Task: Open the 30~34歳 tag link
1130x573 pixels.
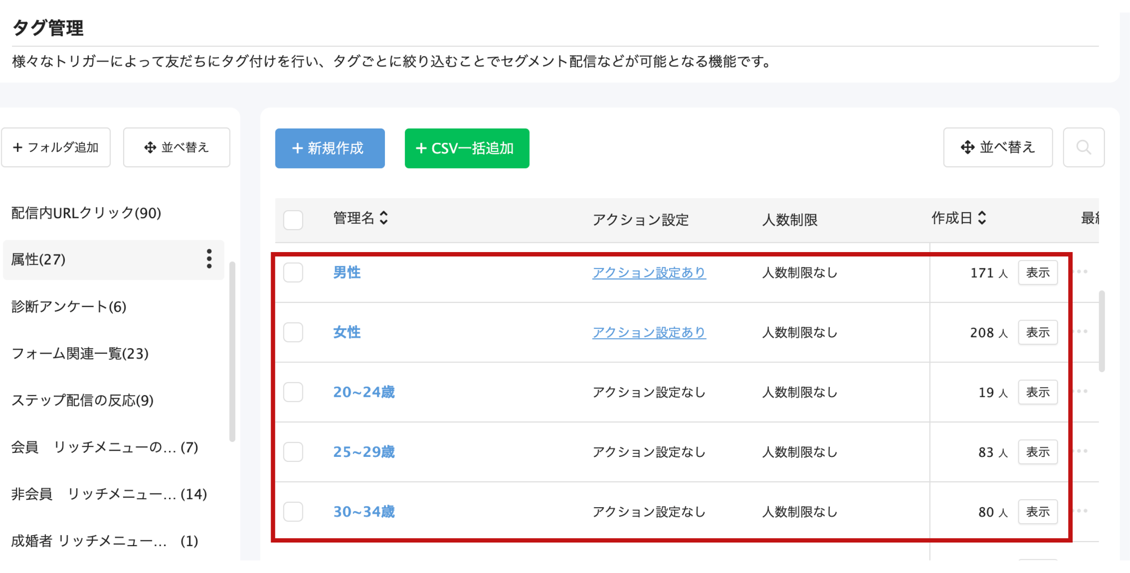Action: [x=364, y=512]
